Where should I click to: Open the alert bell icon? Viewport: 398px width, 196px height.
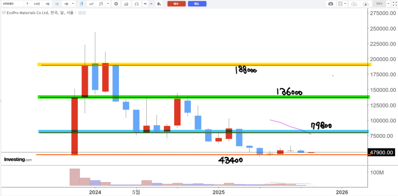pyautogui.click(x=159, y=4)
